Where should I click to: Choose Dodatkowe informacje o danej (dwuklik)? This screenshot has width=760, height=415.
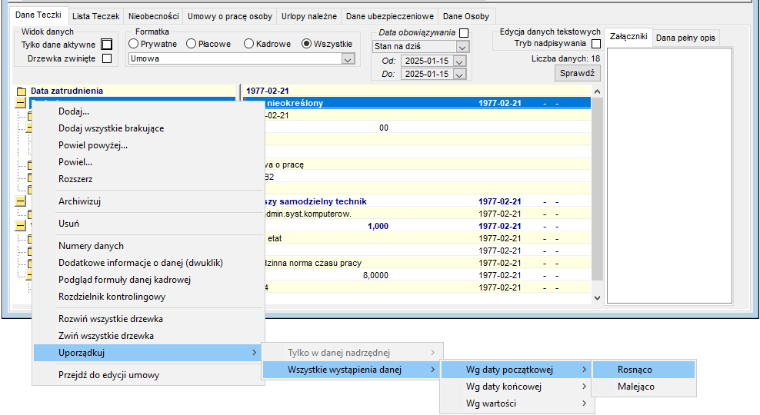point(141,263)
